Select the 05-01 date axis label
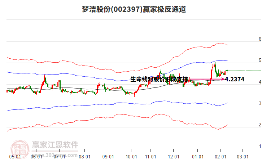 coord(15,157)
